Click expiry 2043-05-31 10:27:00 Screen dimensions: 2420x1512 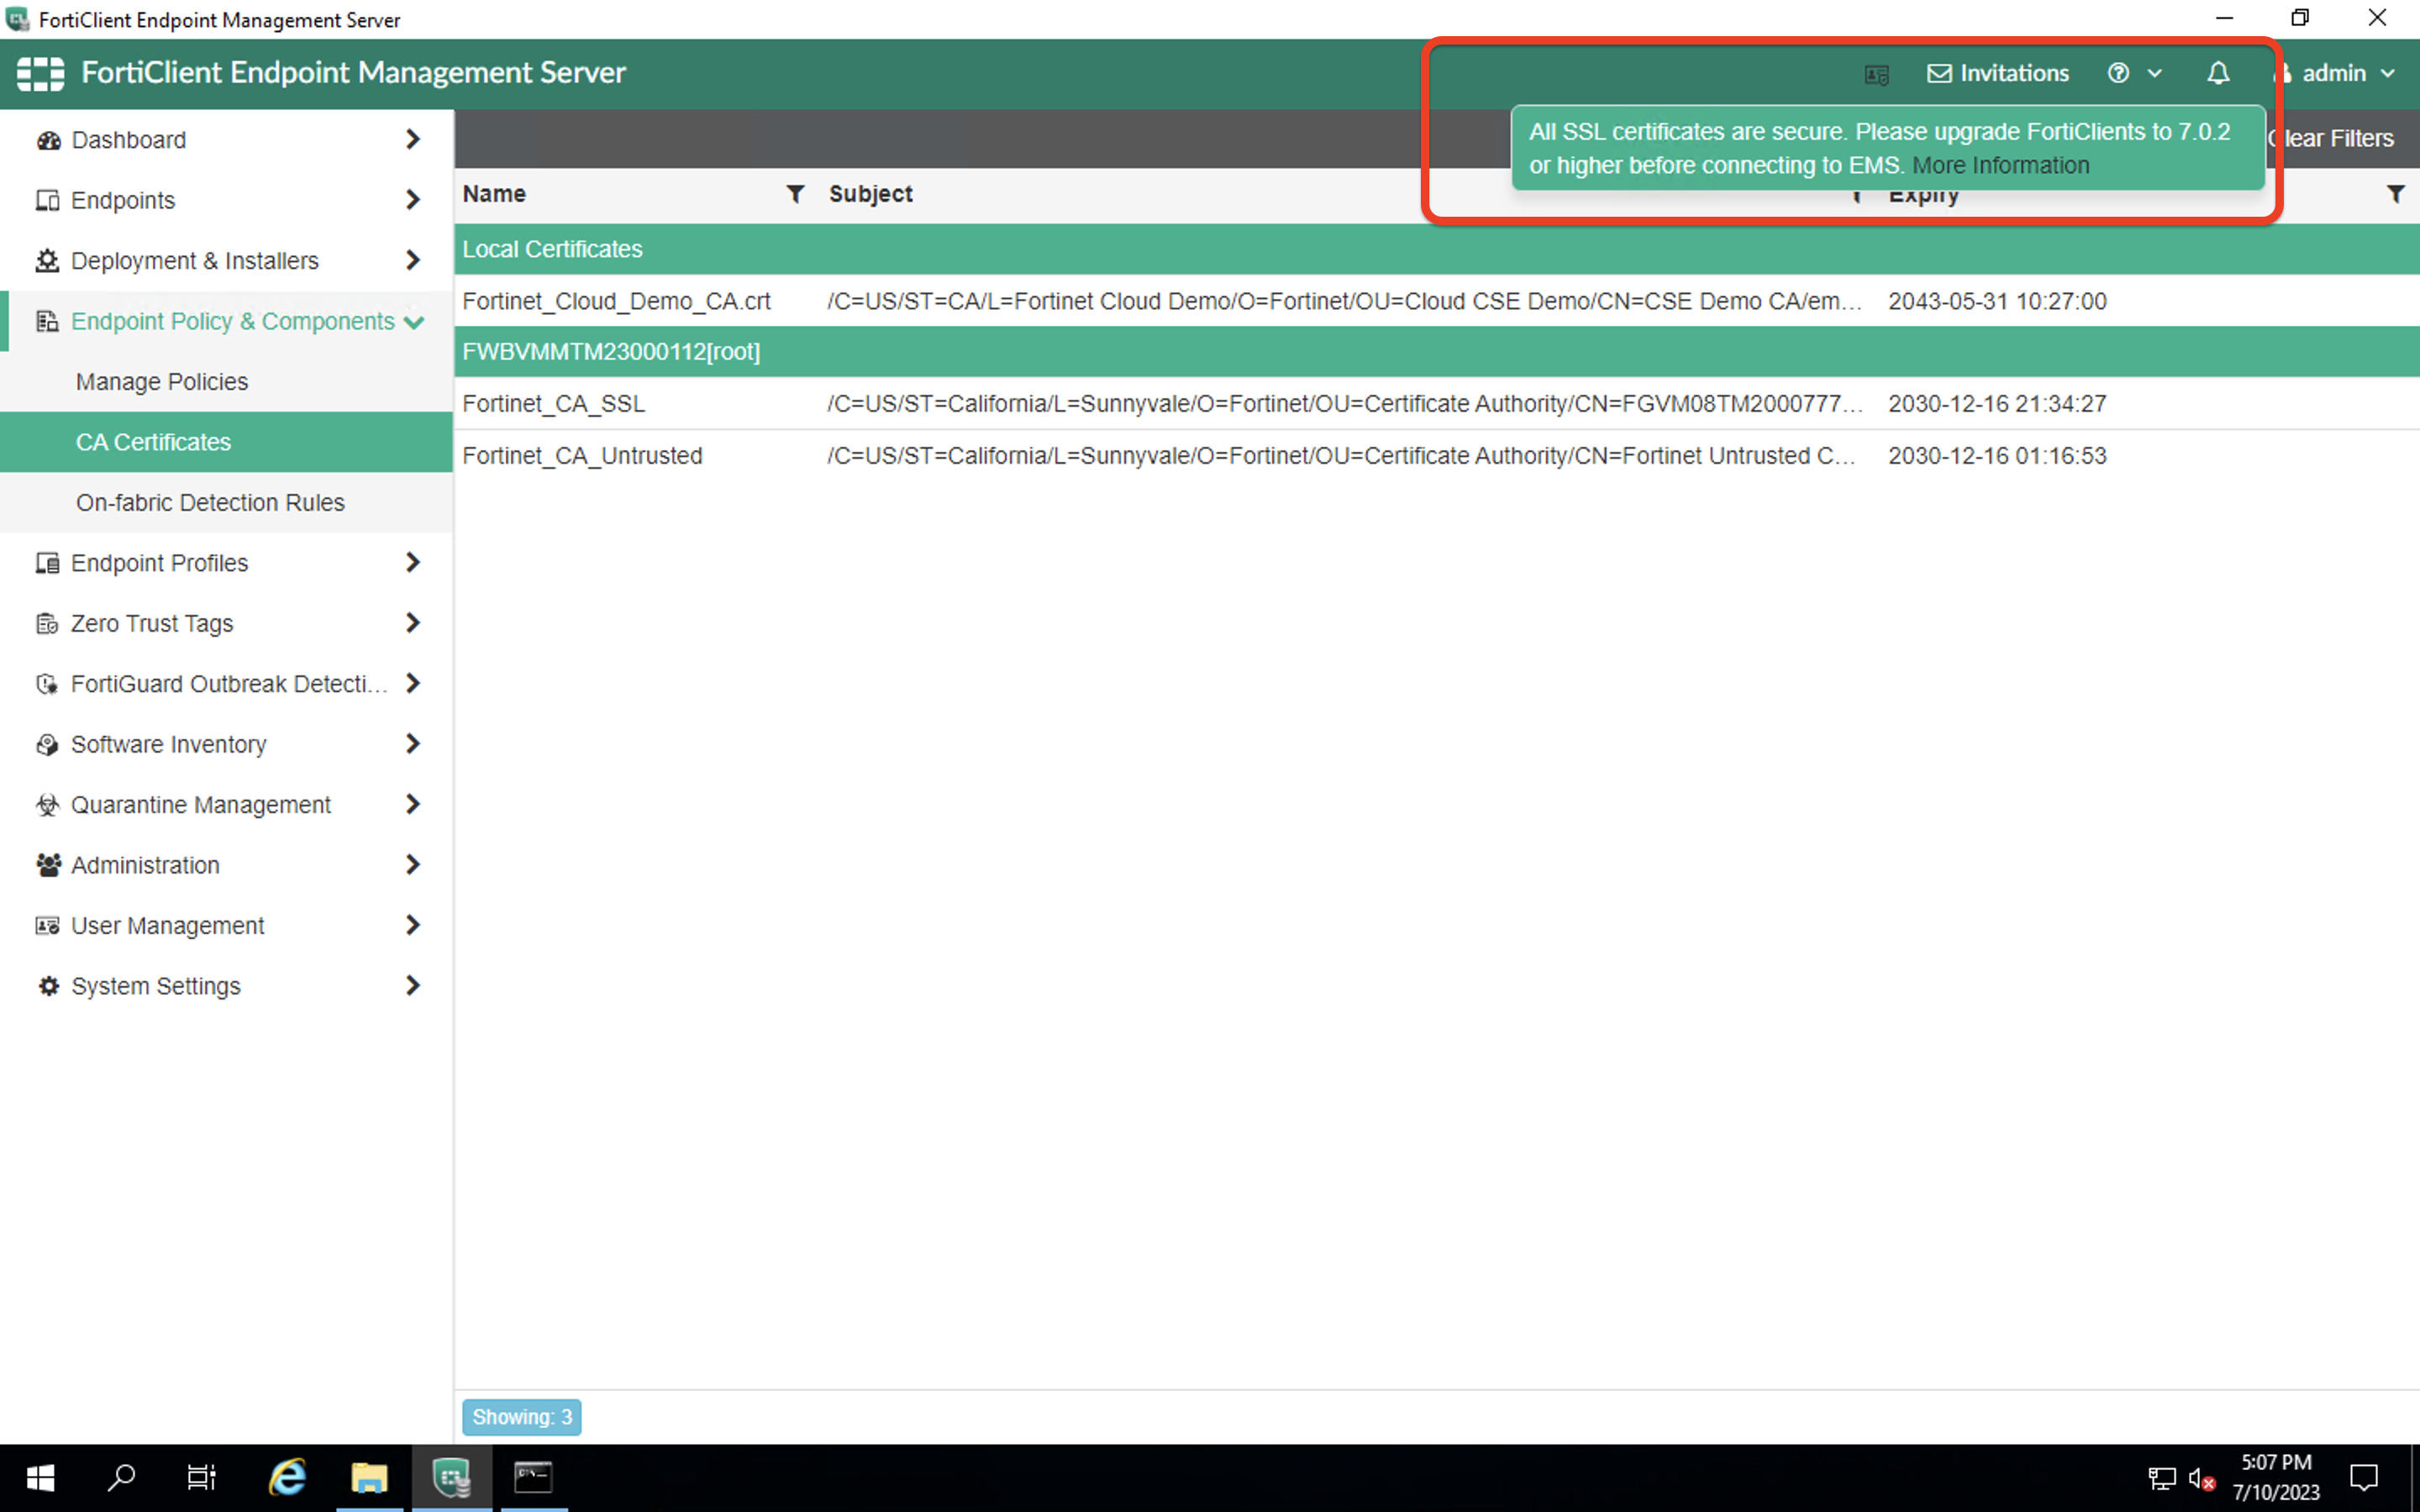pos(1997,301)
